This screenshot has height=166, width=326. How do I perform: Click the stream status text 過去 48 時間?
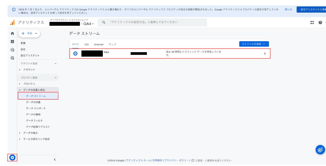pos(194,53)
